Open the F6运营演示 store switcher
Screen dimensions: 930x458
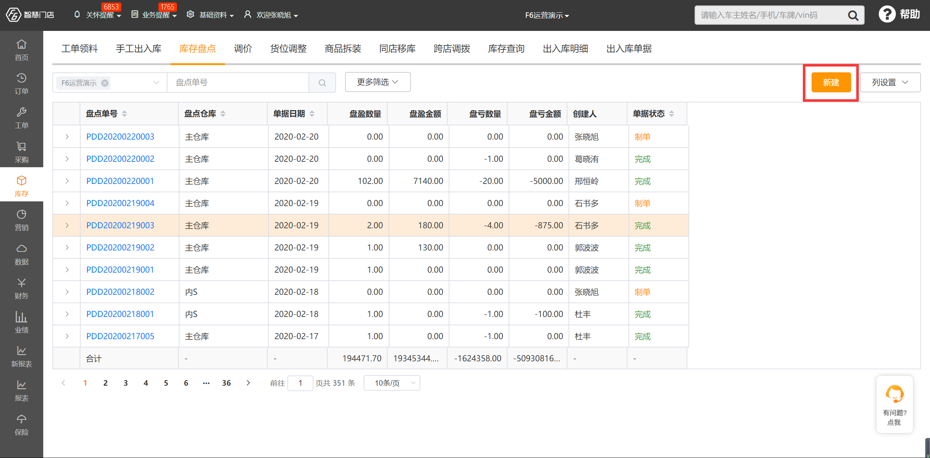point(547,15)
